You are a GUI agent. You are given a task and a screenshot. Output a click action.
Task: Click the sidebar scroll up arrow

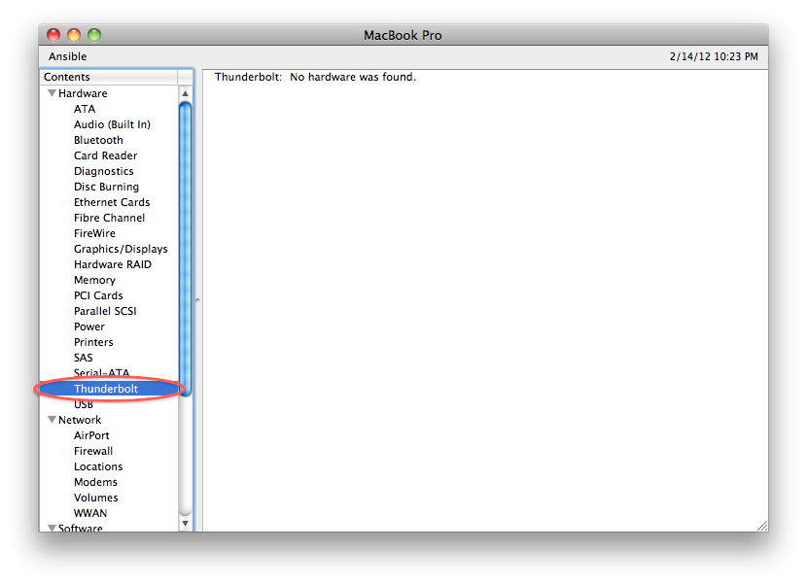click(186, 93)
